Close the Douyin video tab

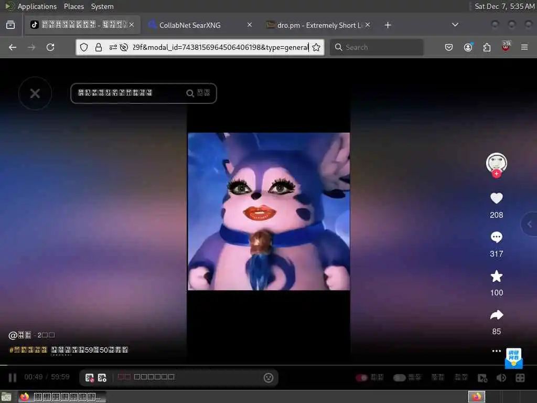pyautogui.click(x=132, y=25)
